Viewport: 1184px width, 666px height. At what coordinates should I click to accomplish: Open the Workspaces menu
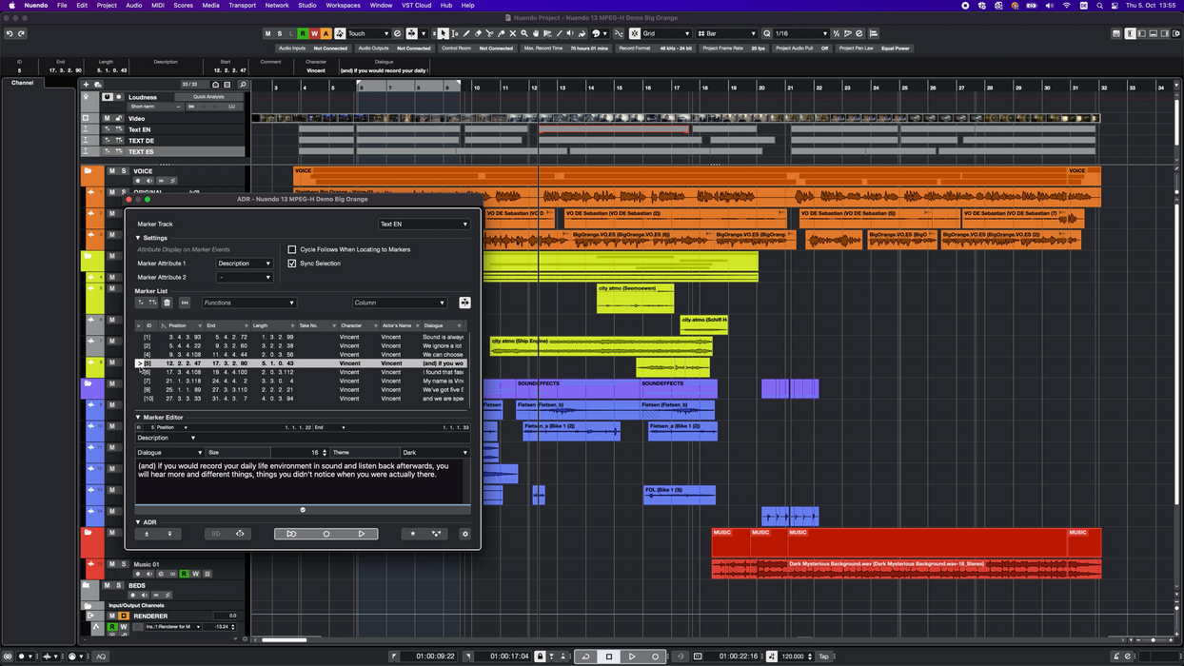point(343,6)
